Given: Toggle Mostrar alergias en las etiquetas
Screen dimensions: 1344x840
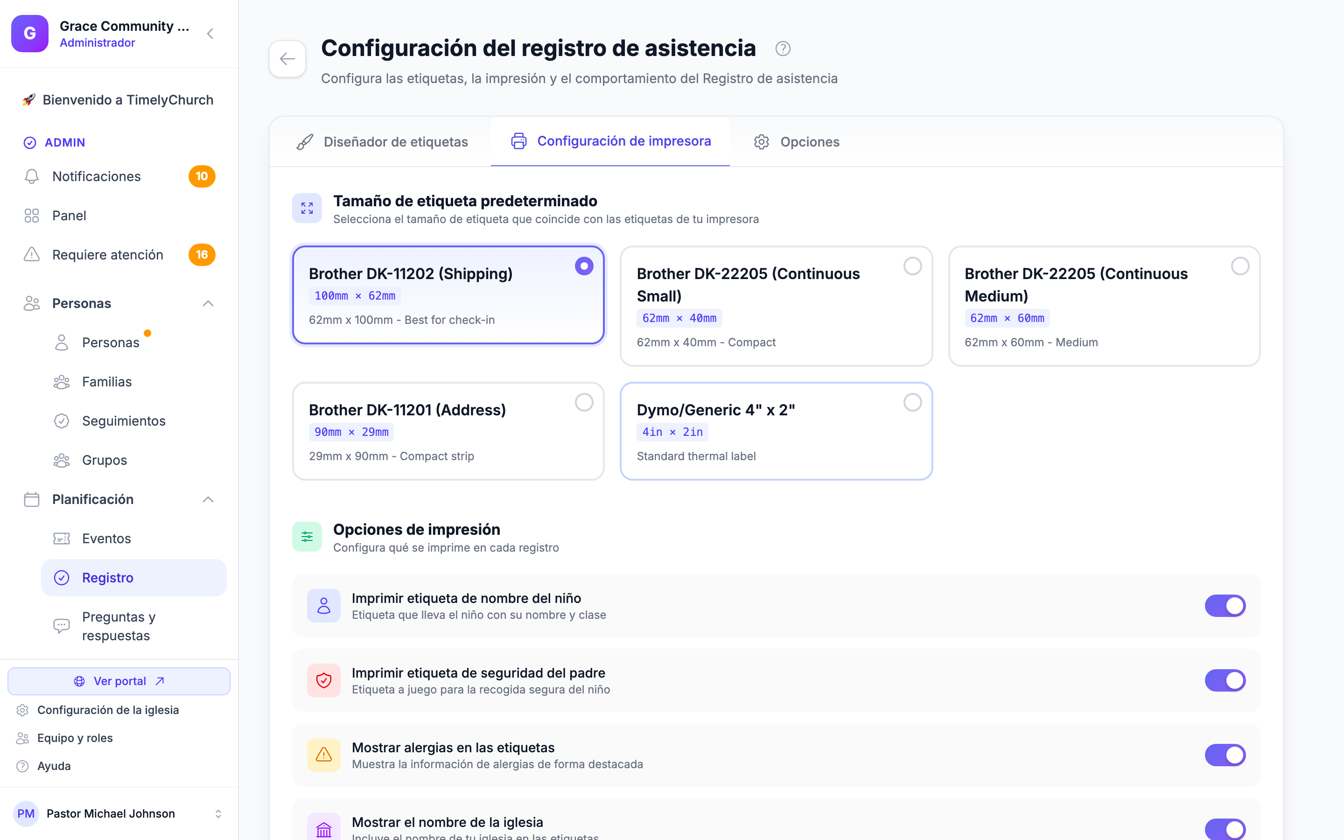Looking at the screenshot, I should point(1225,755).
